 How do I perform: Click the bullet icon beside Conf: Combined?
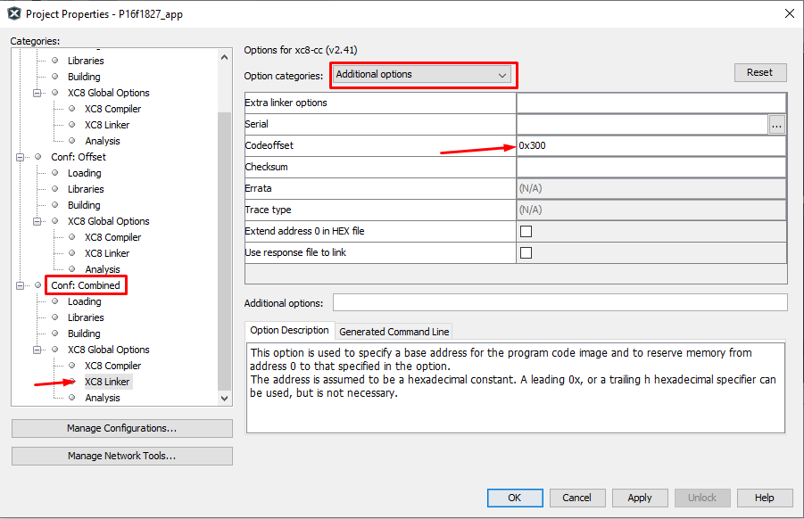pyautogui.click(x=38, y=285)
